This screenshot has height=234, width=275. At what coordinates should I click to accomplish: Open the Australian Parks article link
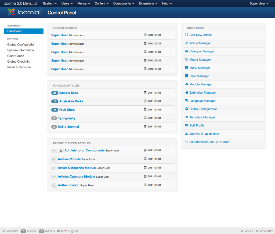tap(71, 101)
